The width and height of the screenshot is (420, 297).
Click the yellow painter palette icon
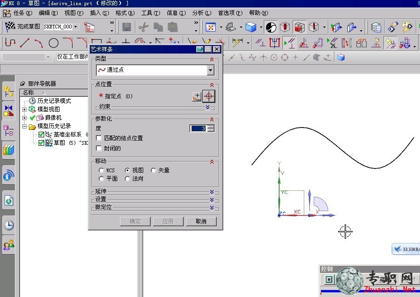(407, 27)
